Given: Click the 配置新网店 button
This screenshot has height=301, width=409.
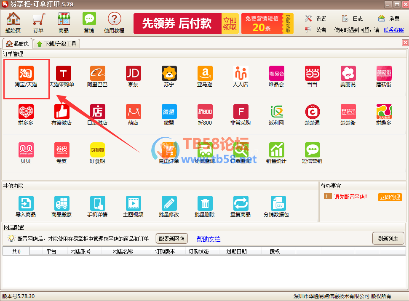Looking at the screenshot, I should click(171, 239).
